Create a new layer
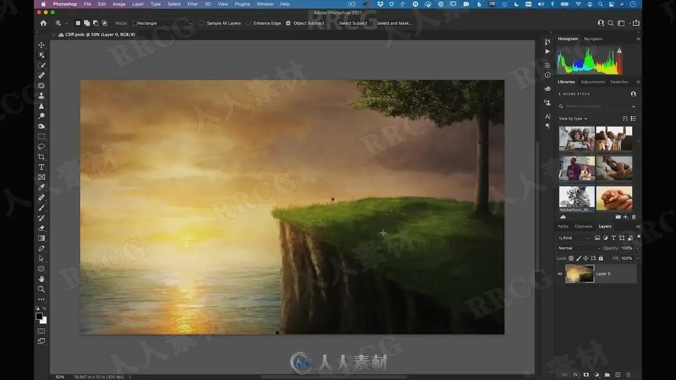Image resolution: width=676 pixels, height=380 pixels. point(618,375)
